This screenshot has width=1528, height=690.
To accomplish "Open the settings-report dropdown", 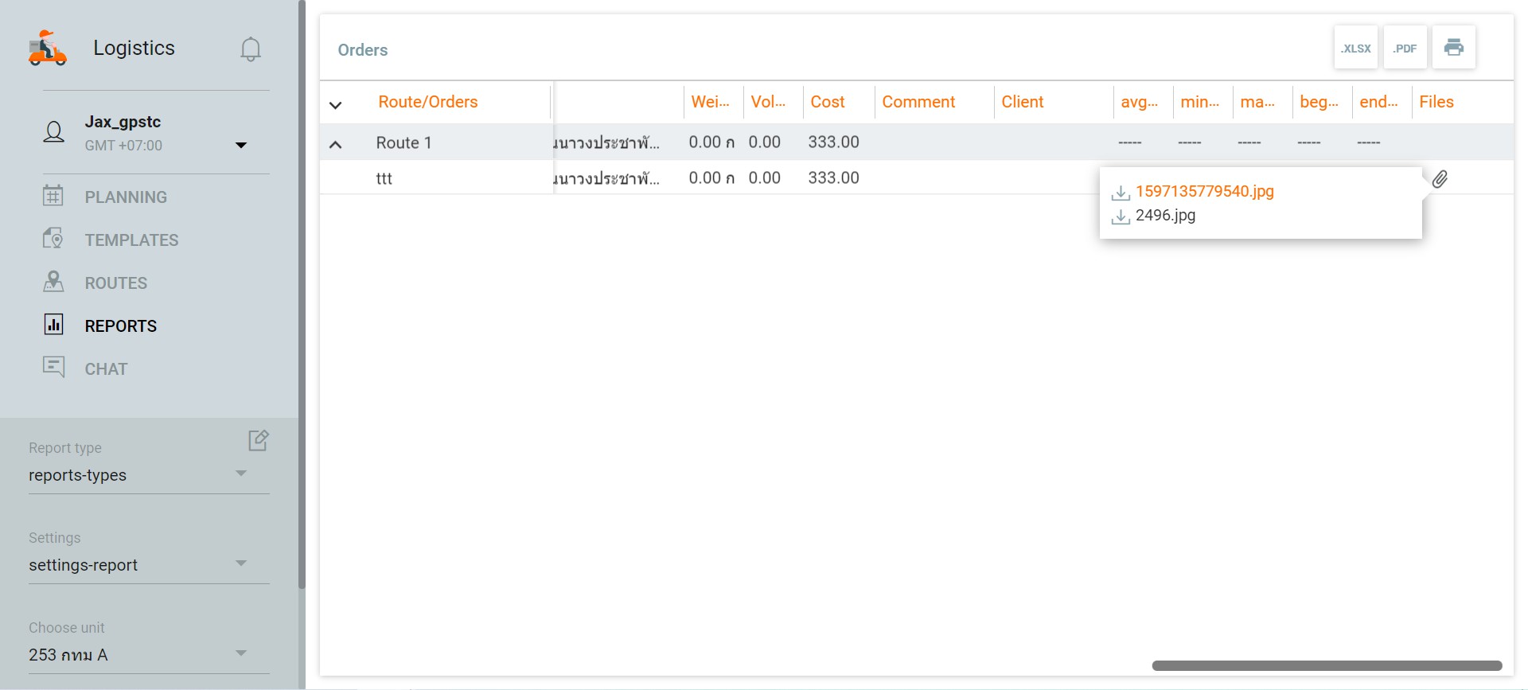I will (x=240, y=563).
